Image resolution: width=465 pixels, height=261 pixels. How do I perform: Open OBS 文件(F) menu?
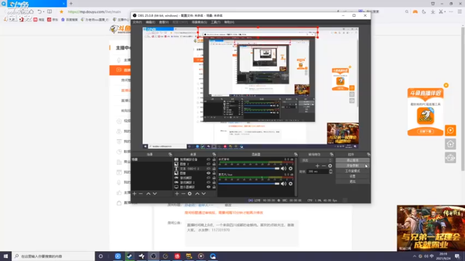point(137,22)
